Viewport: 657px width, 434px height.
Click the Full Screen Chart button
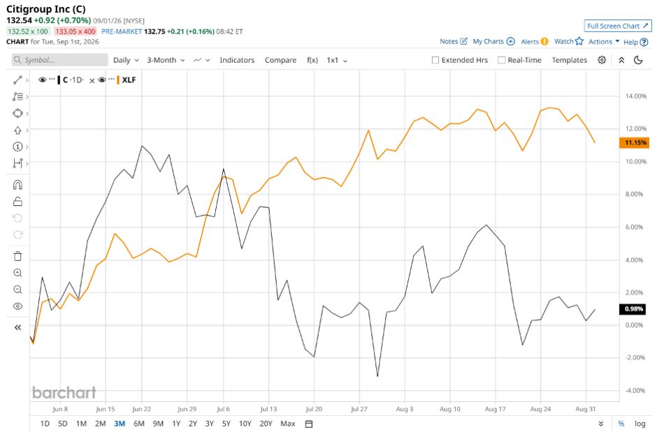tap(618, 26)
